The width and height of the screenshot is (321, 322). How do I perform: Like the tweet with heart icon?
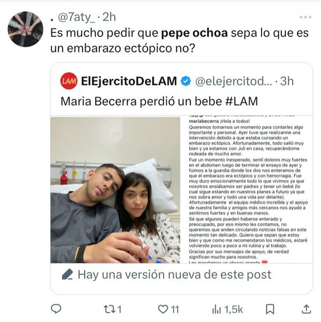[164, 308]
